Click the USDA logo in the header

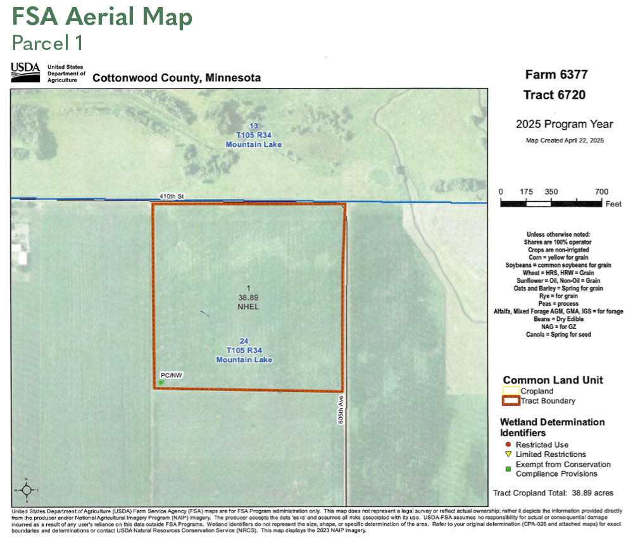(25, 73)
